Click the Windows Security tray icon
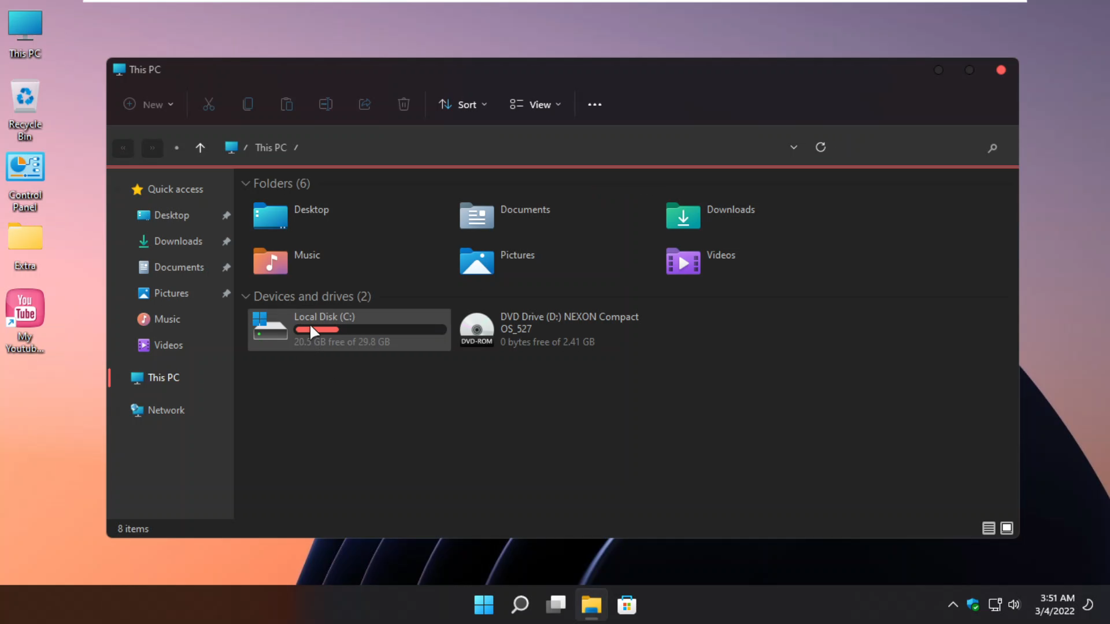 click(973, 605)
